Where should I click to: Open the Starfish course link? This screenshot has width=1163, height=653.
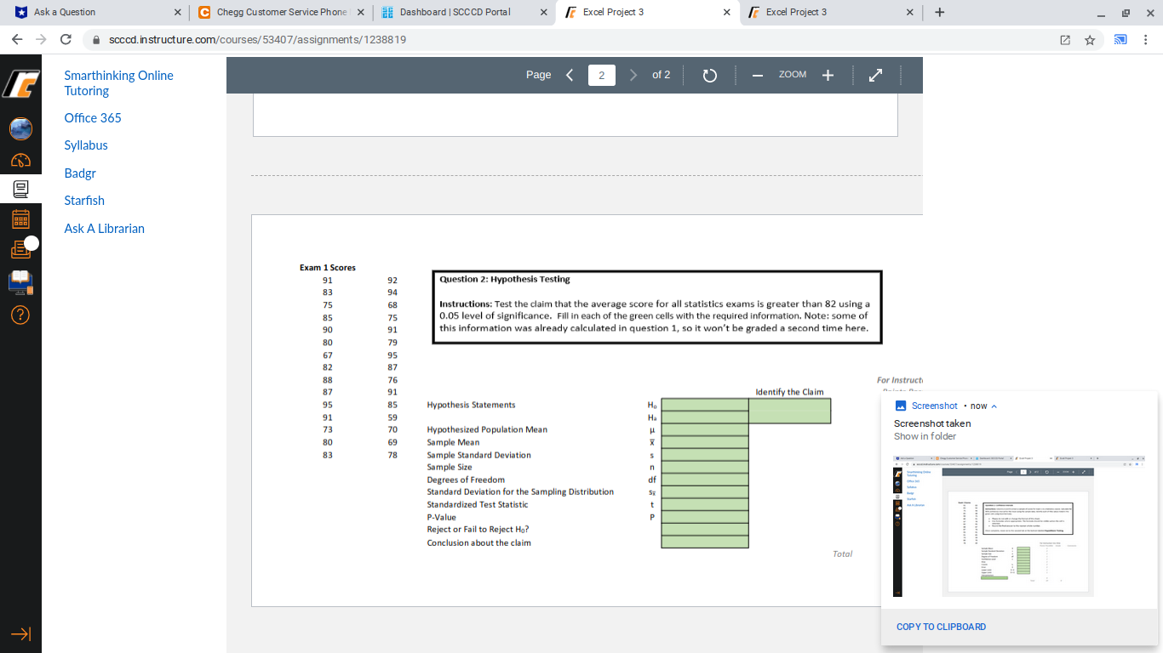pyautogui.click(x=84, y=201)
